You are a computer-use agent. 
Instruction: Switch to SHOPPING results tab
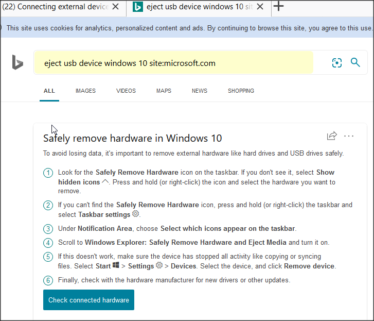click(241, 91)
